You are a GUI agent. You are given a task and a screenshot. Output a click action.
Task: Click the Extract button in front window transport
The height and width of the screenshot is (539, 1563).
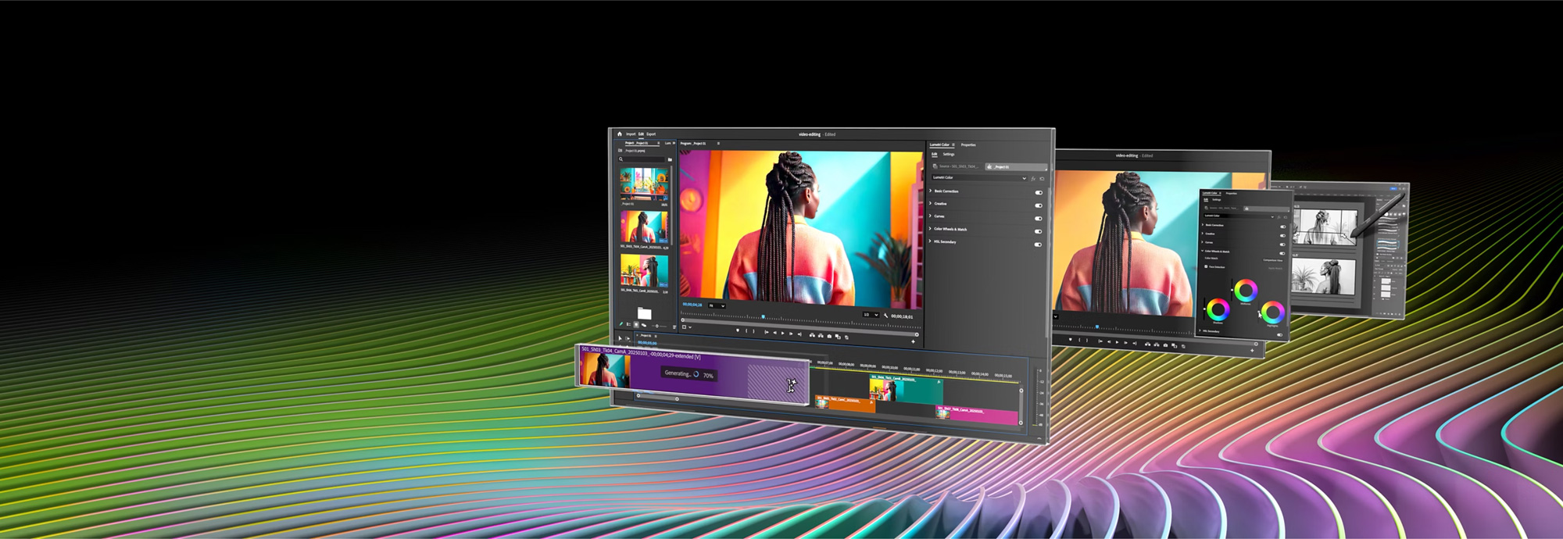tap(821, 336)
